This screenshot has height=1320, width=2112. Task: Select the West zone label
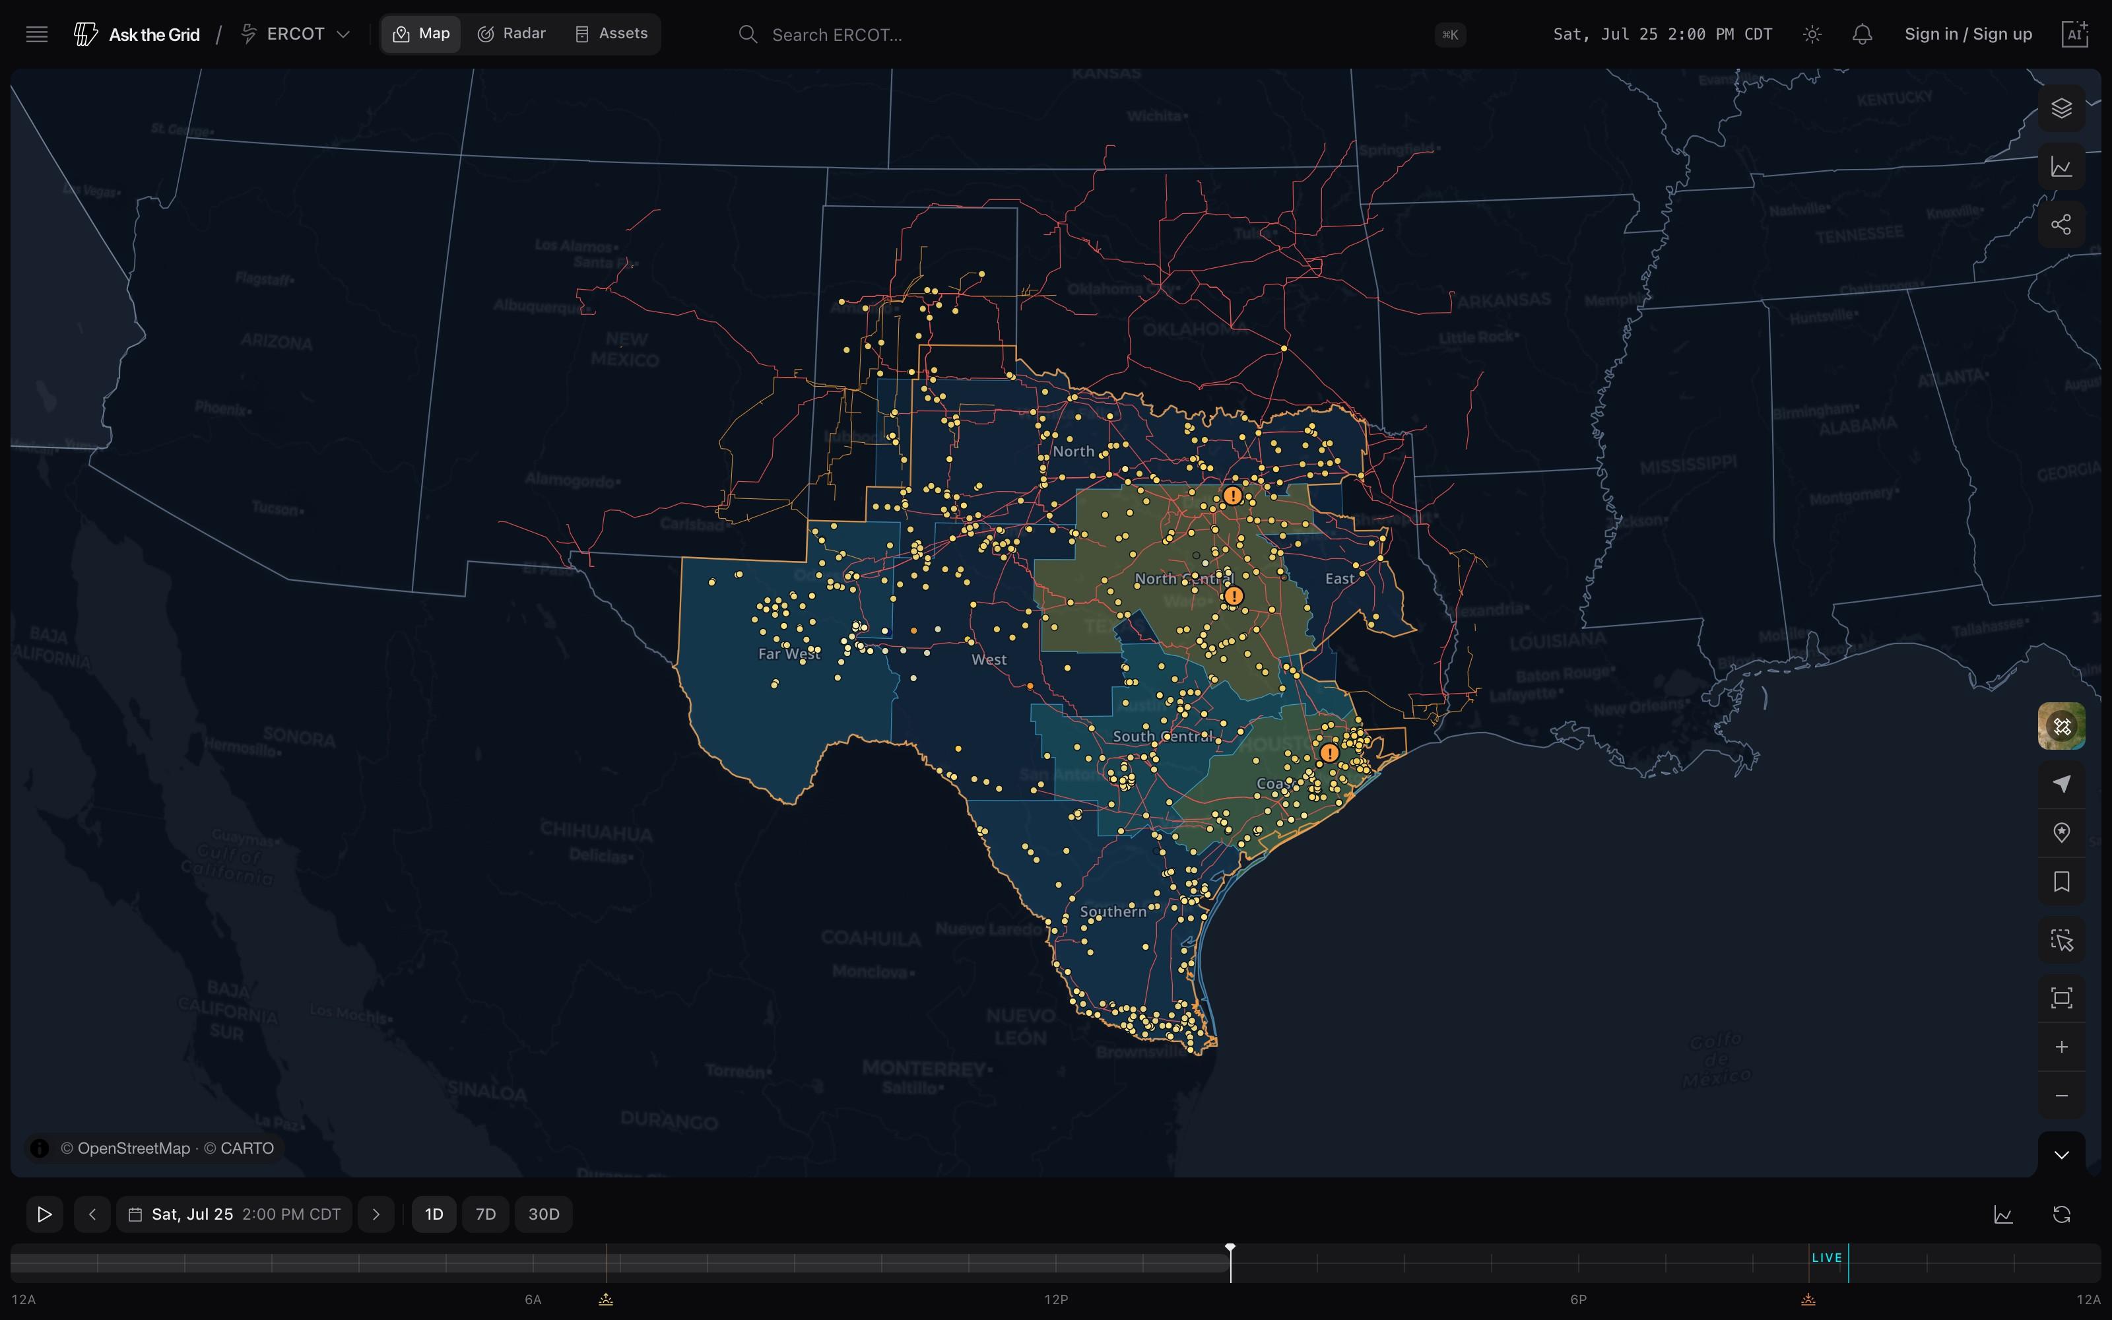coord(989,660)
